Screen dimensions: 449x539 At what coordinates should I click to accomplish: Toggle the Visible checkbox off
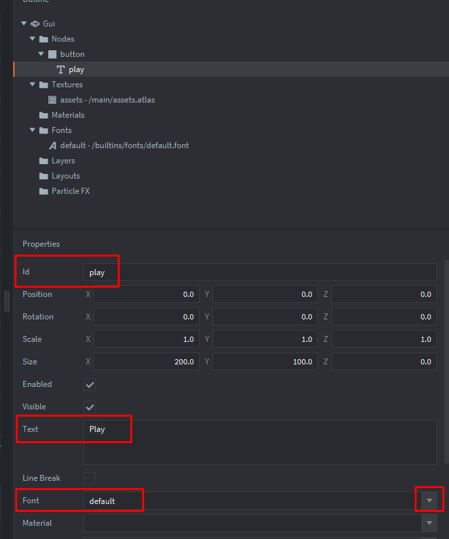(90, 407)
